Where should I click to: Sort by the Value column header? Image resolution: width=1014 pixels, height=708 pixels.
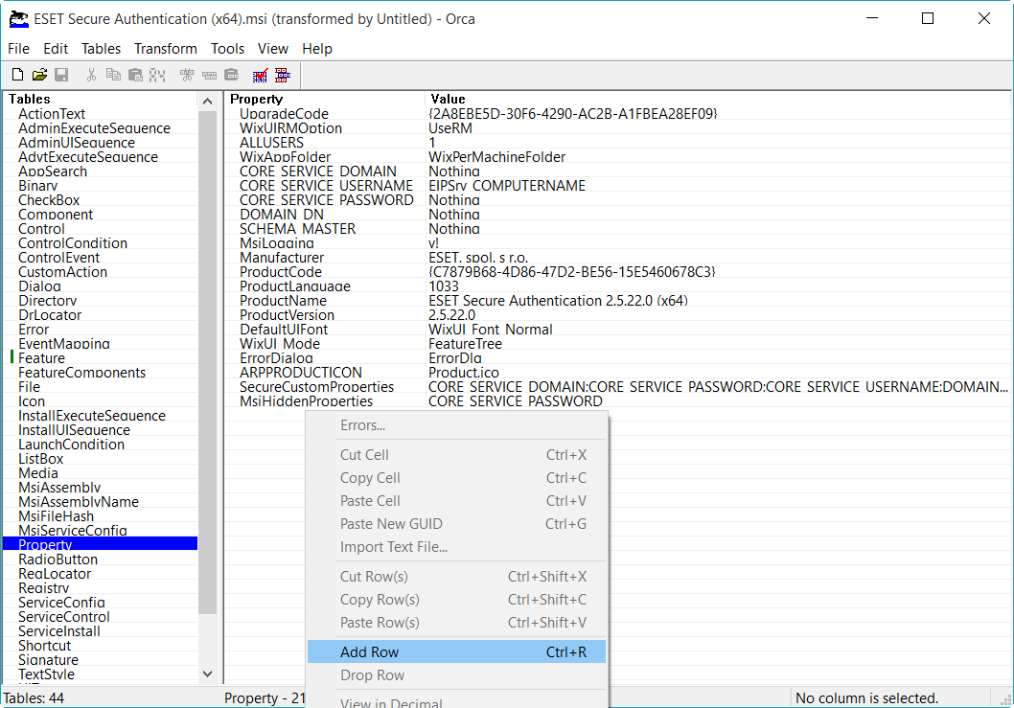tap(448, 99)
